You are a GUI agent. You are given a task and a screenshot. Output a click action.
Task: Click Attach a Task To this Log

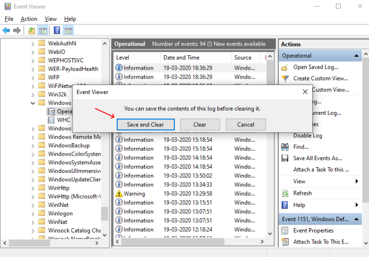(x=321, y=170)
